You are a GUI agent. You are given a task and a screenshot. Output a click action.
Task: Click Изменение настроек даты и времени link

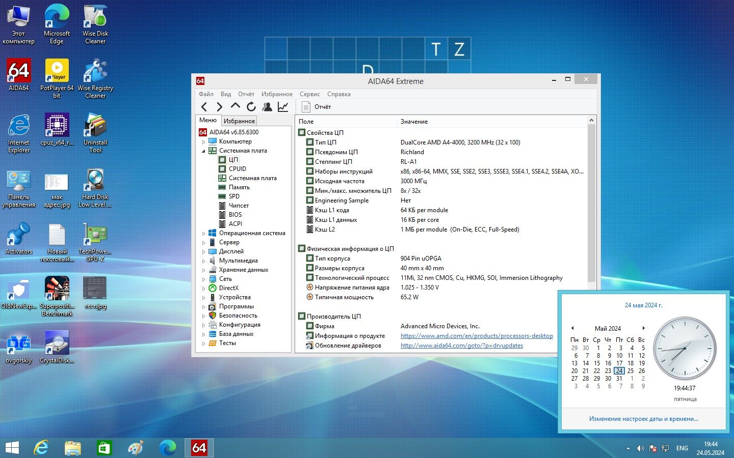click(644, 419)
